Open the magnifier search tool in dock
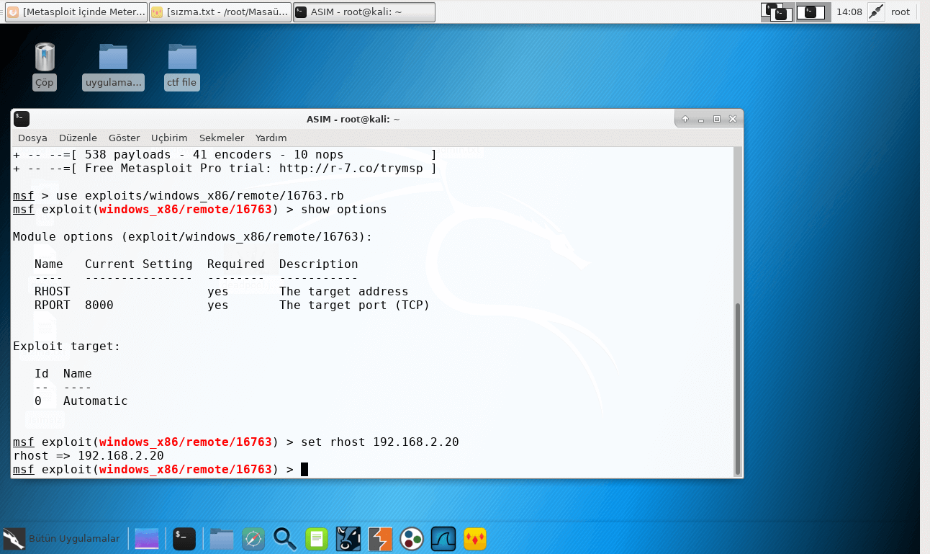 coord(285,538)
